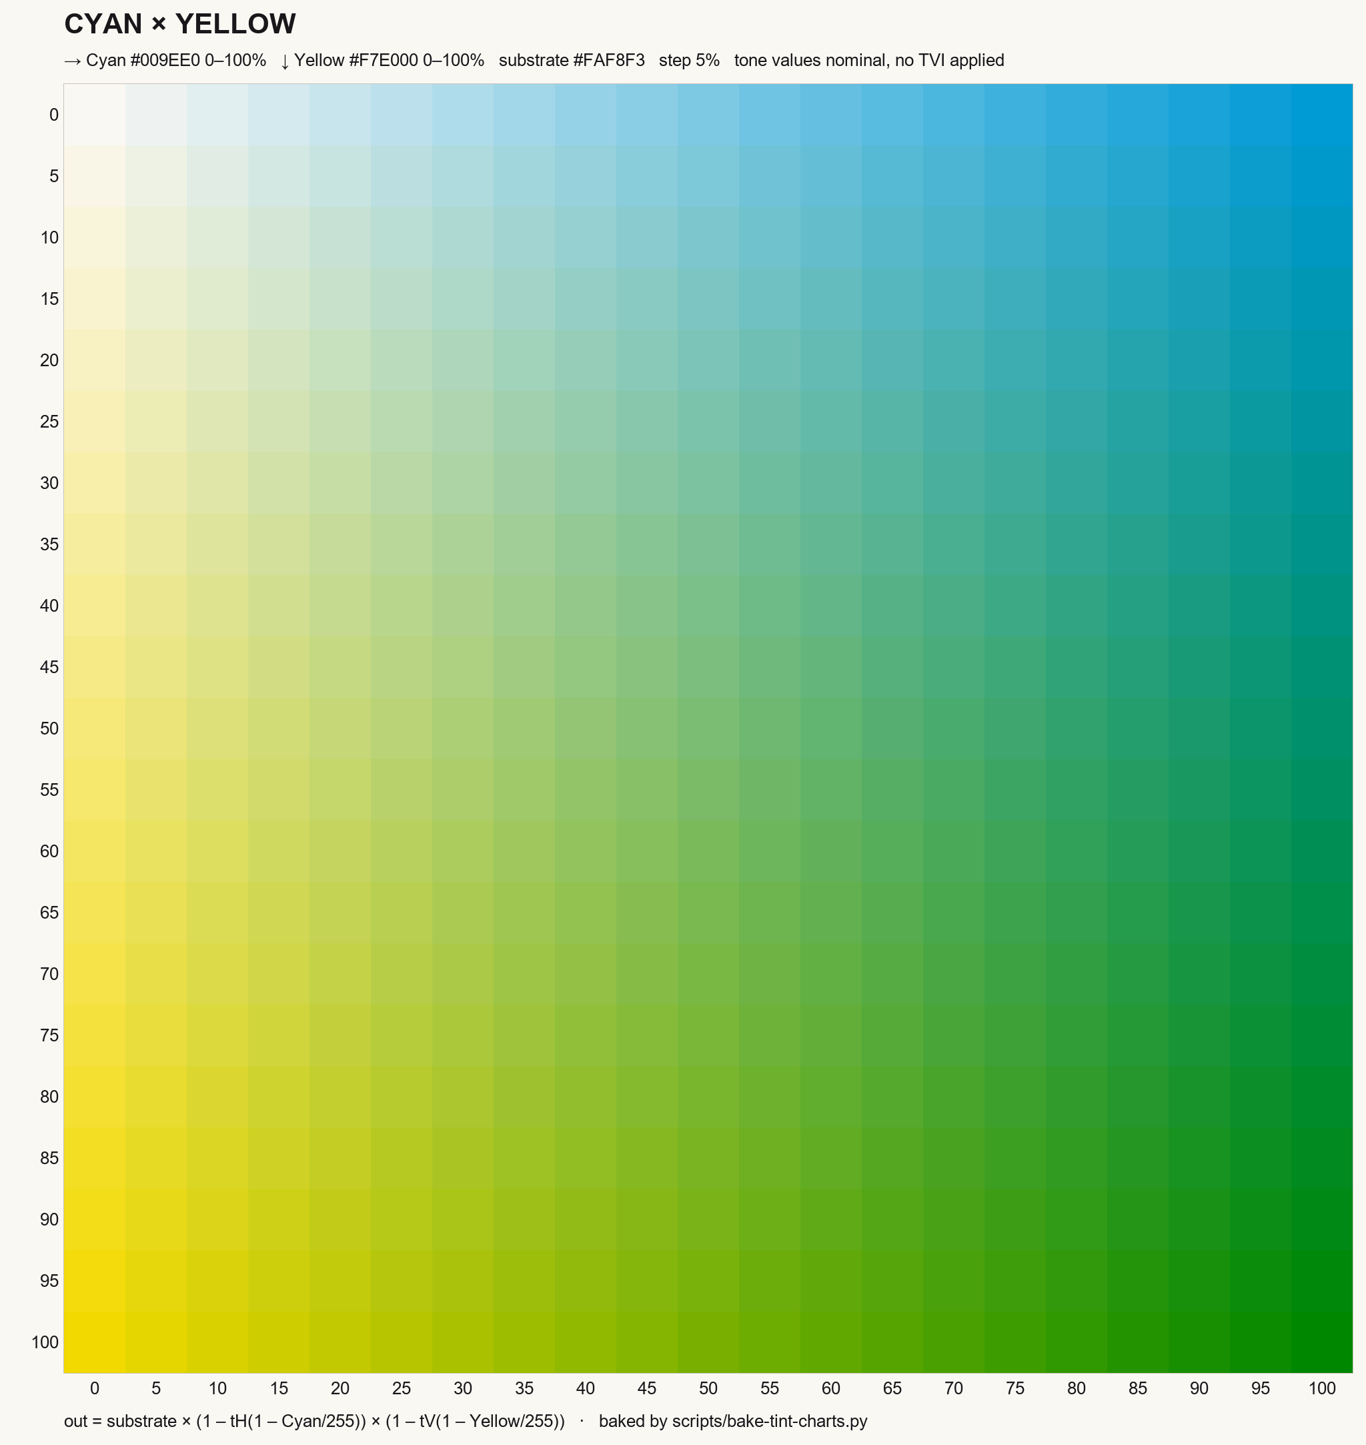Click the swatch at cyan 0, yellow 0
1366x1445 pixels.
pos(95,115)
